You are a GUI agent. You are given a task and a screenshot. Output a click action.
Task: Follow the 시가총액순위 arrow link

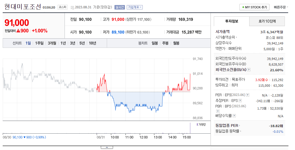tap(226, 37)
